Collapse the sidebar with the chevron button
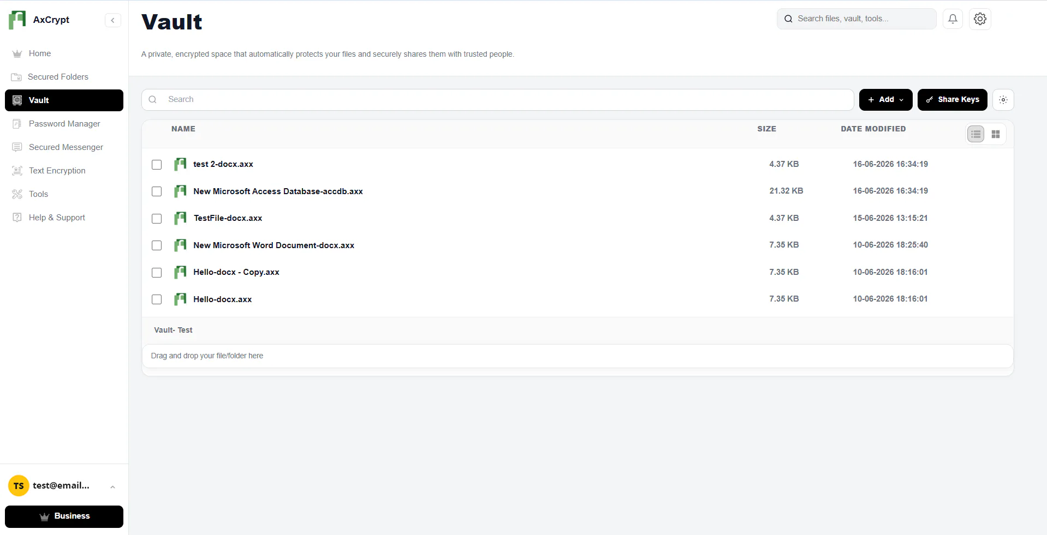Viewport: 1047px width, 535px height. [x=112, y=20]
